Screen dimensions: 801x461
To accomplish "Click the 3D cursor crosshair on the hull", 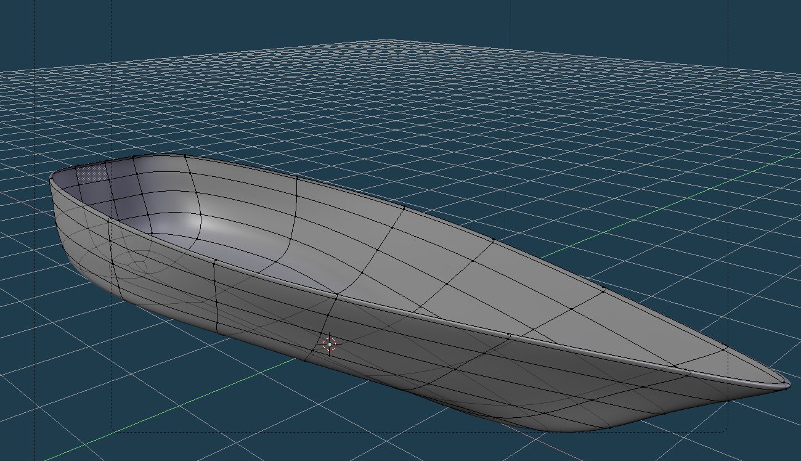I will (330, 344).
